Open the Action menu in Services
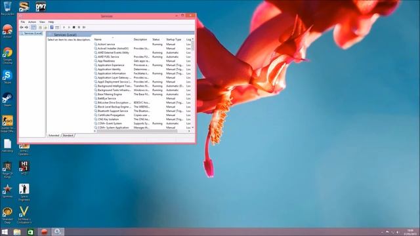Viewport: 420px width, 236px height. (32, 22)
